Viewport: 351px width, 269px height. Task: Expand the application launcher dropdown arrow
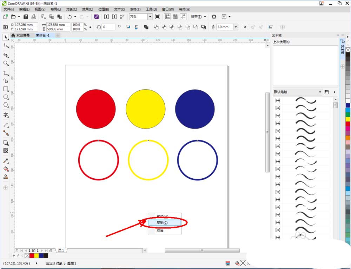click(x=230, y=17)
